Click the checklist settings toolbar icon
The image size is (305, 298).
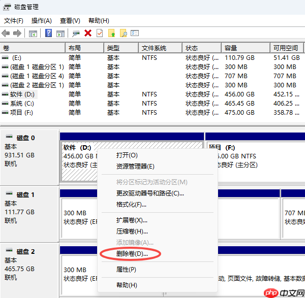[135, 33]
